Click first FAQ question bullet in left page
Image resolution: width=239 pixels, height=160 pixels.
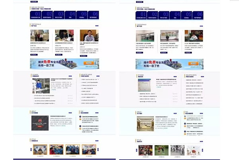pyautogui.click(x=80, y=117)
